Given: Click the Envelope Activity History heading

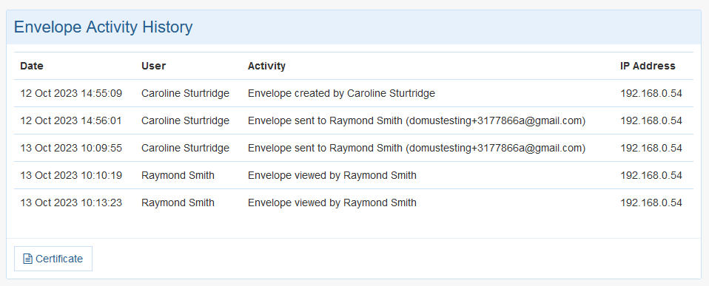Looking at the screenshot, I should 103,27.
